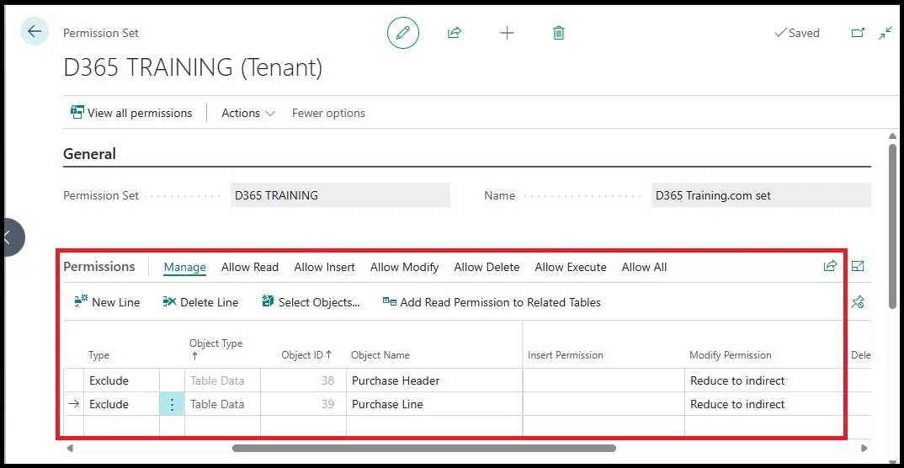Screen dimensions: 904x468
Task: Click Select Objects button
Action: (x=311, y=302)
